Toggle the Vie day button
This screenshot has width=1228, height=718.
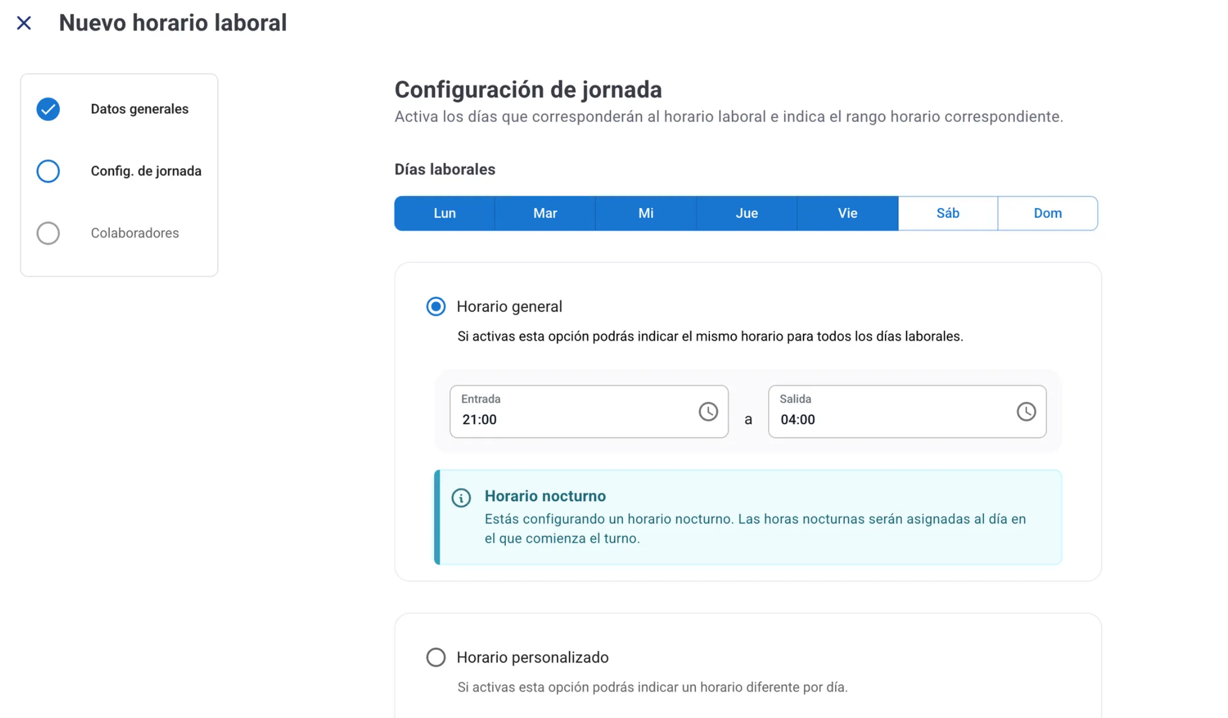(847, 213)
